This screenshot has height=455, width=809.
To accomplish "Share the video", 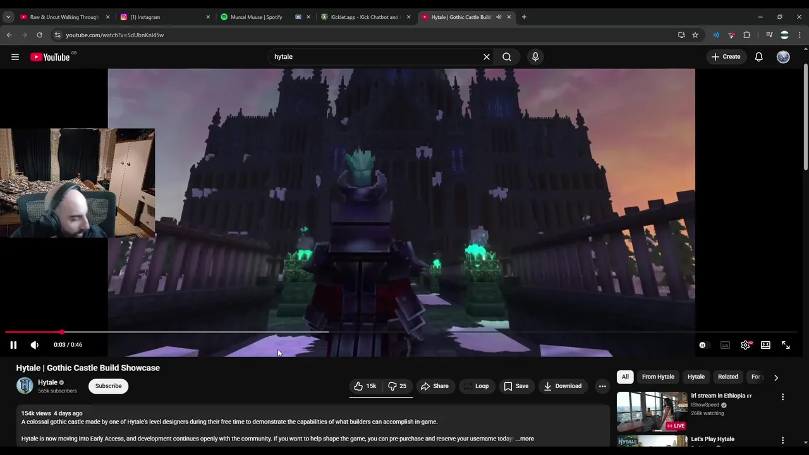I will point(435,386).
